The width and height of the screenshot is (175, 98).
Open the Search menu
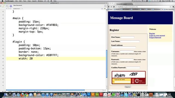(34, 1)
